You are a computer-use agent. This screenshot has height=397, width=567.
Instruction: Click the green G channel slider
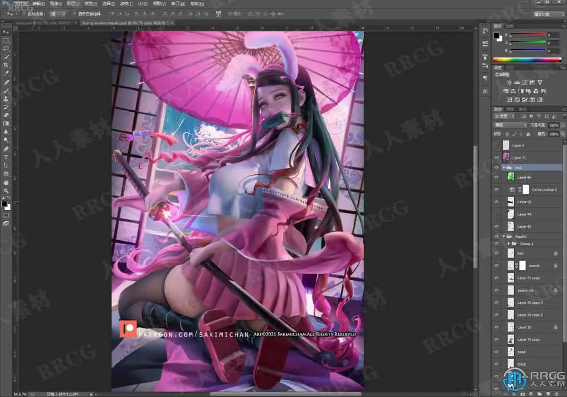coord(528,43)
